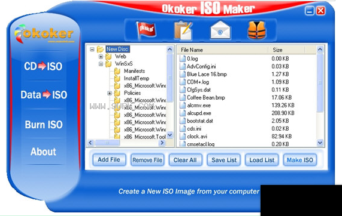This screenshot has width=342, height=216.
Task: Click the file icon beside 0.log
Action: pyautogui.click(x=183, y=58)
